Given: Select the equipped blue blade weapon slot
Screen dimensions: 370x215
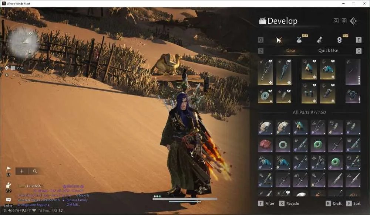Looking at the screenshot, I should pos(284,72).
